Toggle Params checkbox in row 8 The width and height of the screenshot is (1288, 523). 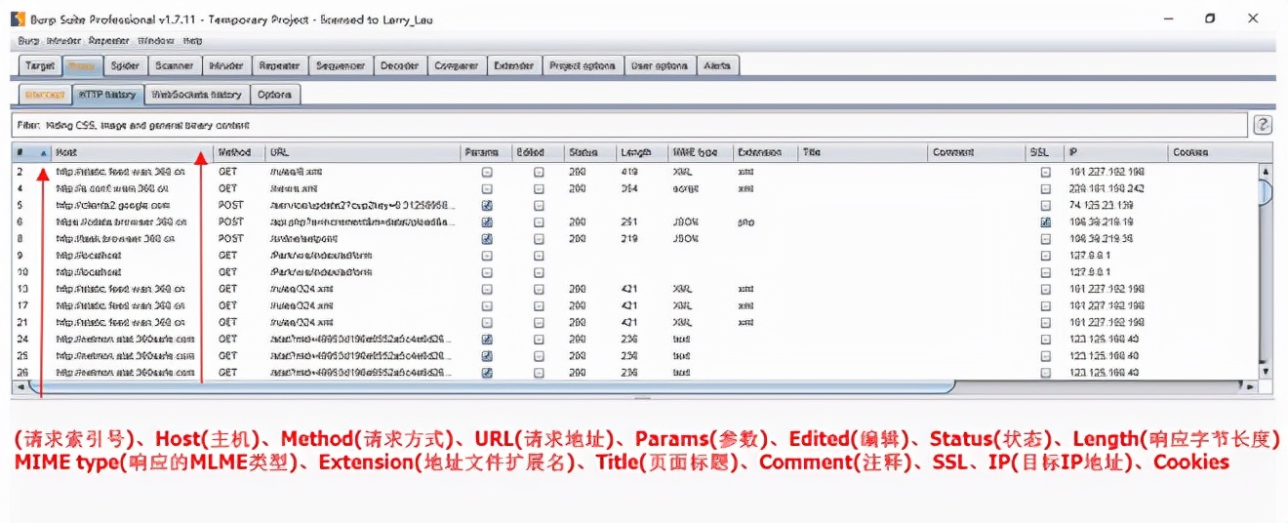[x=487, y=239]
